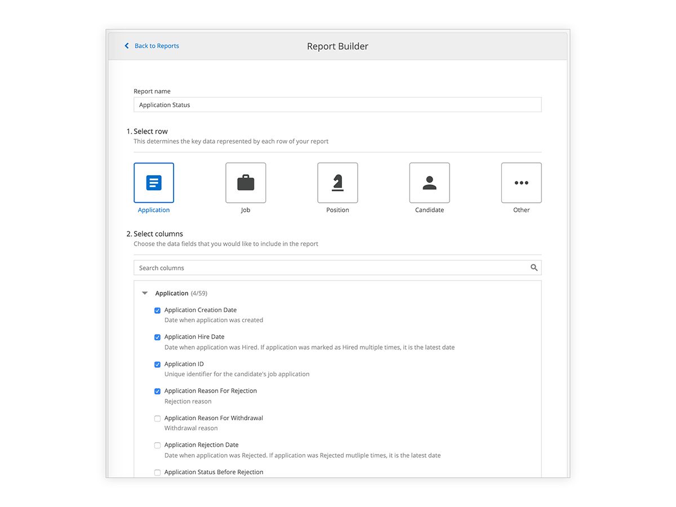Click the Application Hire Date label
Image resolution: width=676 pixels, height=507 pixels.
(194, 337)
